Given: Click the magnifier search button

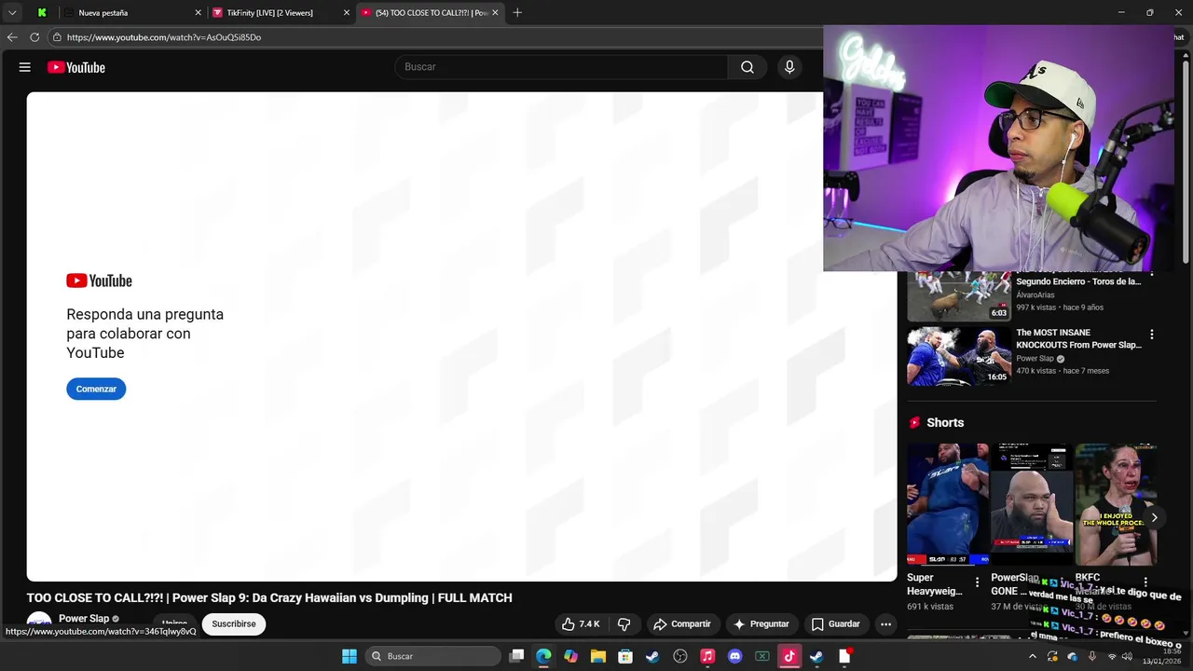Looking at the screenshot, I should 747,67.
